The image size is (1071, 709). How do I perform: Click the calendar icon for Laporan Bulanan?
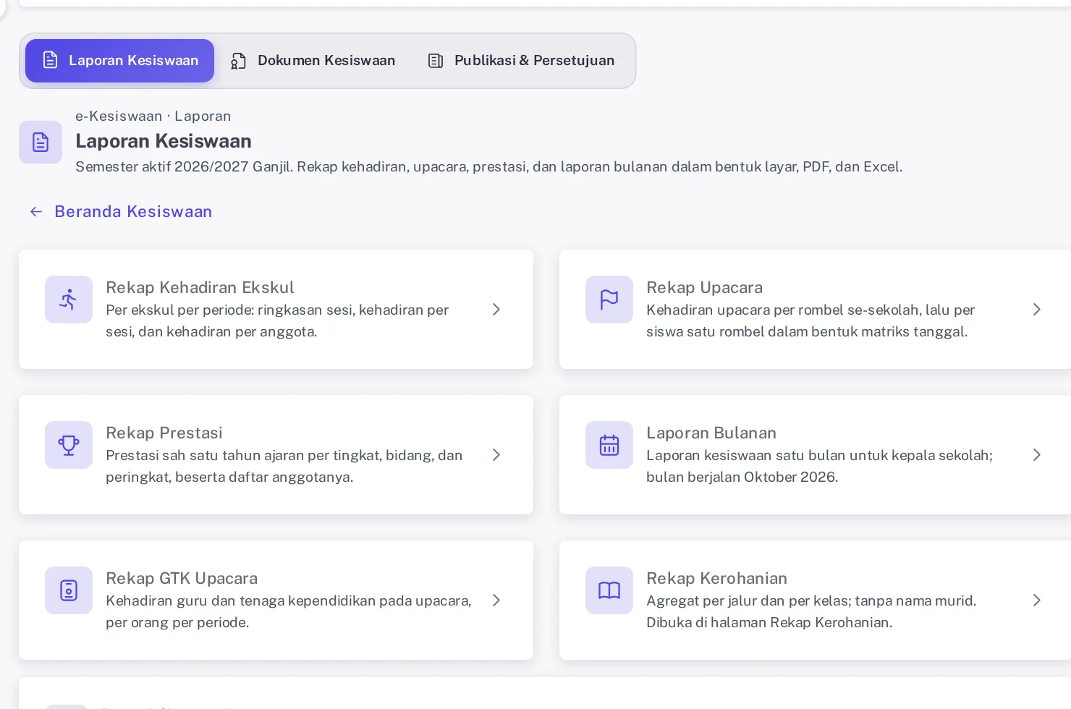[x=609, y=445]
